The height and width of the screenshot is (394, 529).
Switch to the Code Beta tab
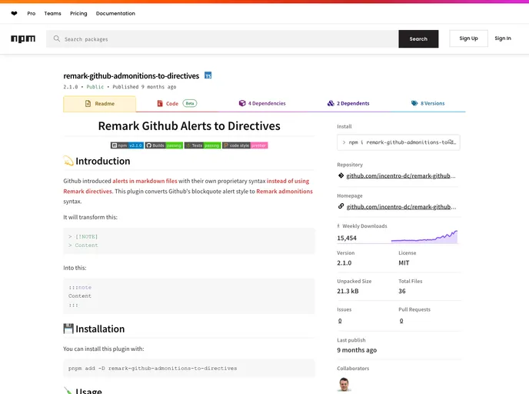[x=177, y=103]
